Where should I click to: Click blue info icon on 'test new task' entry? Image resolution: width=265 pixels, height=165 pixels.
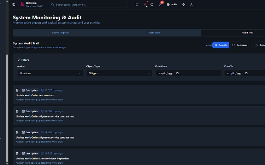click(x=42, y=90)
